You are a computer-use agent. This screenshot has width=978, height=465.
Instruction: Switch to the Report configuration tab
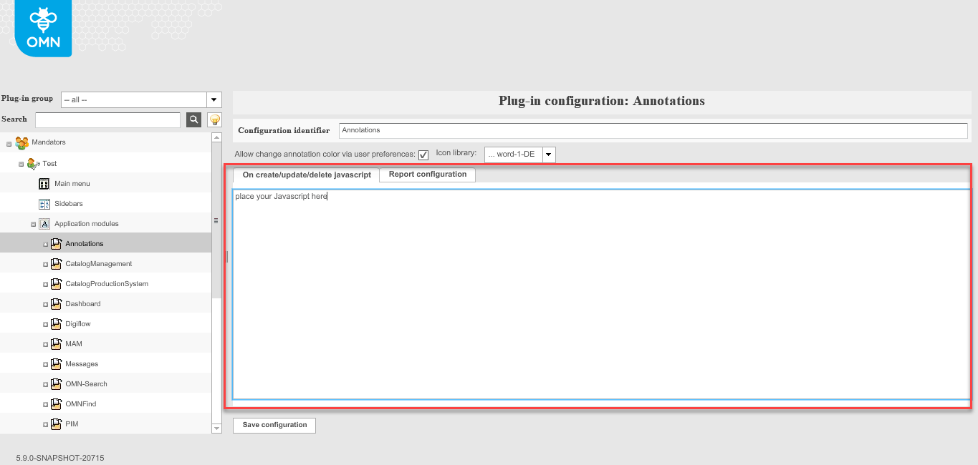(427, 174)
